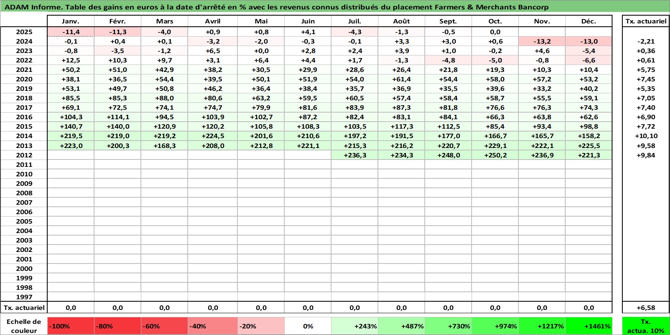Select 2020 actuarial rate +7,45

point(646,79)
